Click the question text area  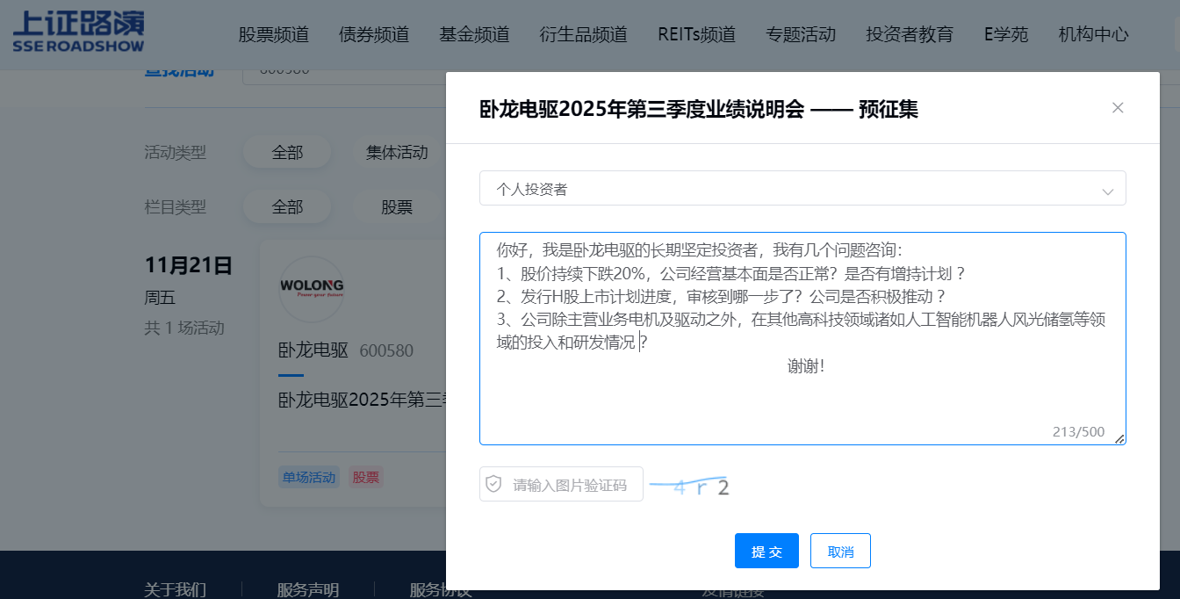point(802,339)
